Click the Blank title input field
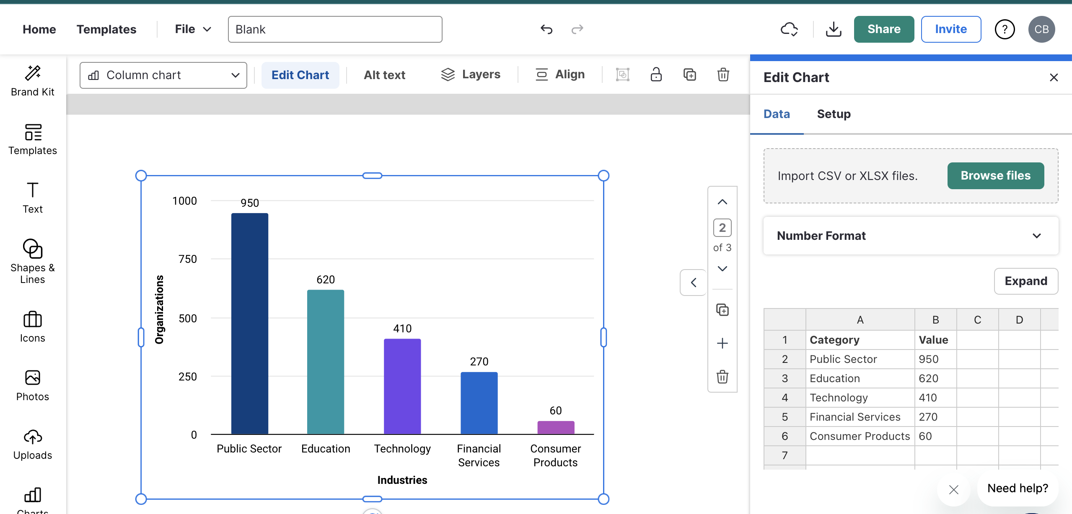The image size is (1072, 514). coord(335,29)
